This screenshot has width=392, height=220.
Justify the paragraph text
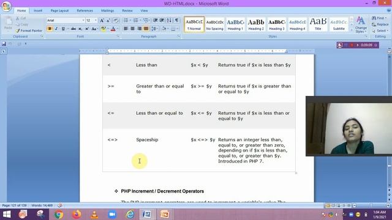[x=146, y=29]
